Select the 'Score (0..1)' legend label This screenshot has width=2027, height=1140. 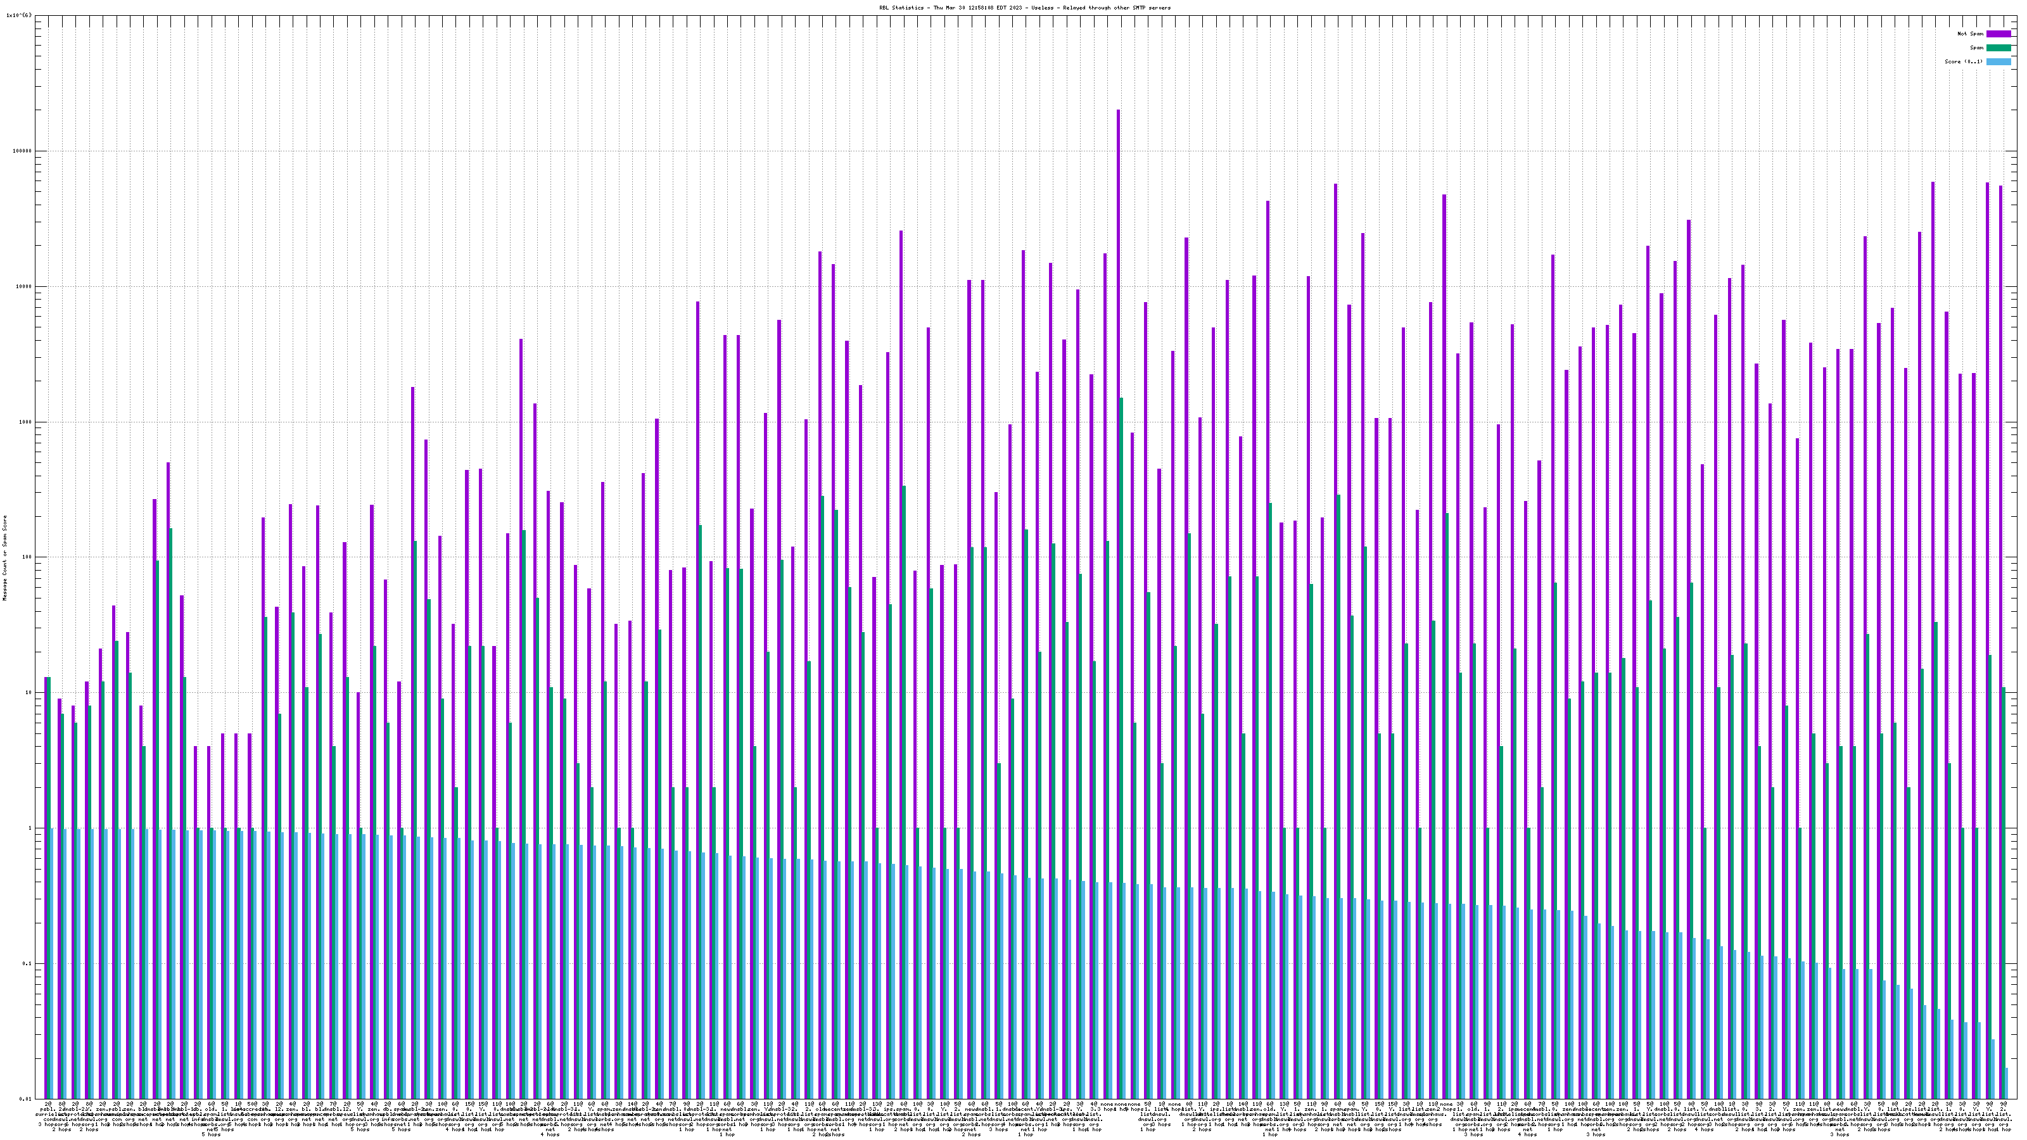click(x=1965, y=61)
